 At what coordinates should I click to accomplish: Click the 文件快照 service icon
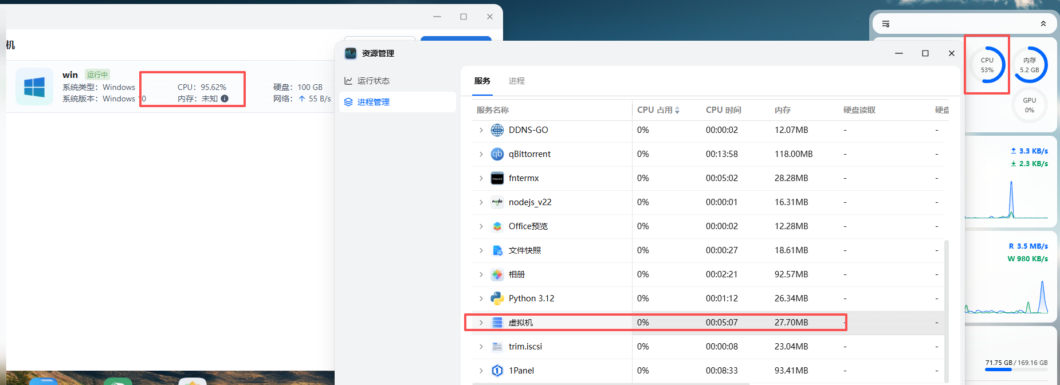click(x=497, y=250)
